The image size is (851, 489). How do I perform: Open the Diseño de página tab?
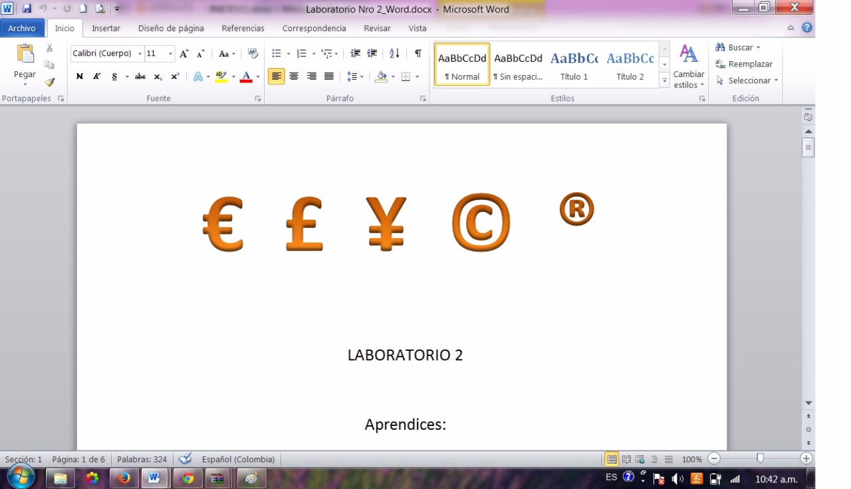171,29
